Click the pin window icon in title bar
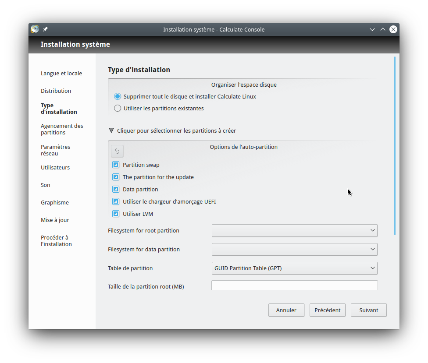 (x=45, y=29)
